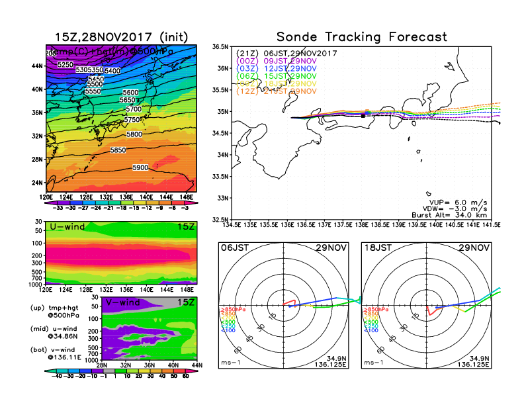Click the "60" wind colorbar label
The width and height of the screenshot is (524, 405).
click(x=186, y=377)
